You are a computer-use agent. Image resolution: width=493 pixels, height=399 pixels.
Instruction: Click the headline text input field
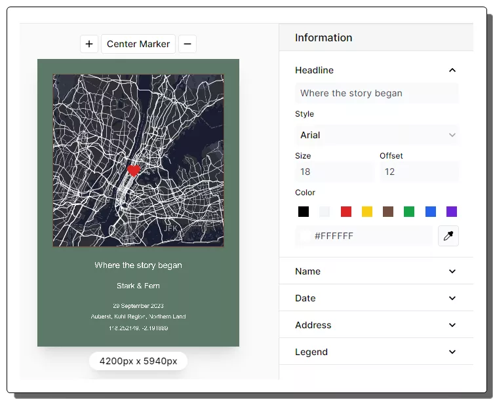[x=376, y=93]
